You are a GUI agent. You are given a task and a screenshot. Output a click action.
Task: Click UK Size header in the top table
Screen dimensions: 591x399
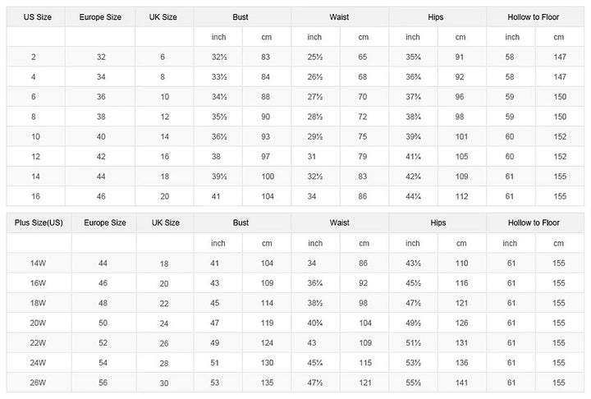tap(163, 16)
